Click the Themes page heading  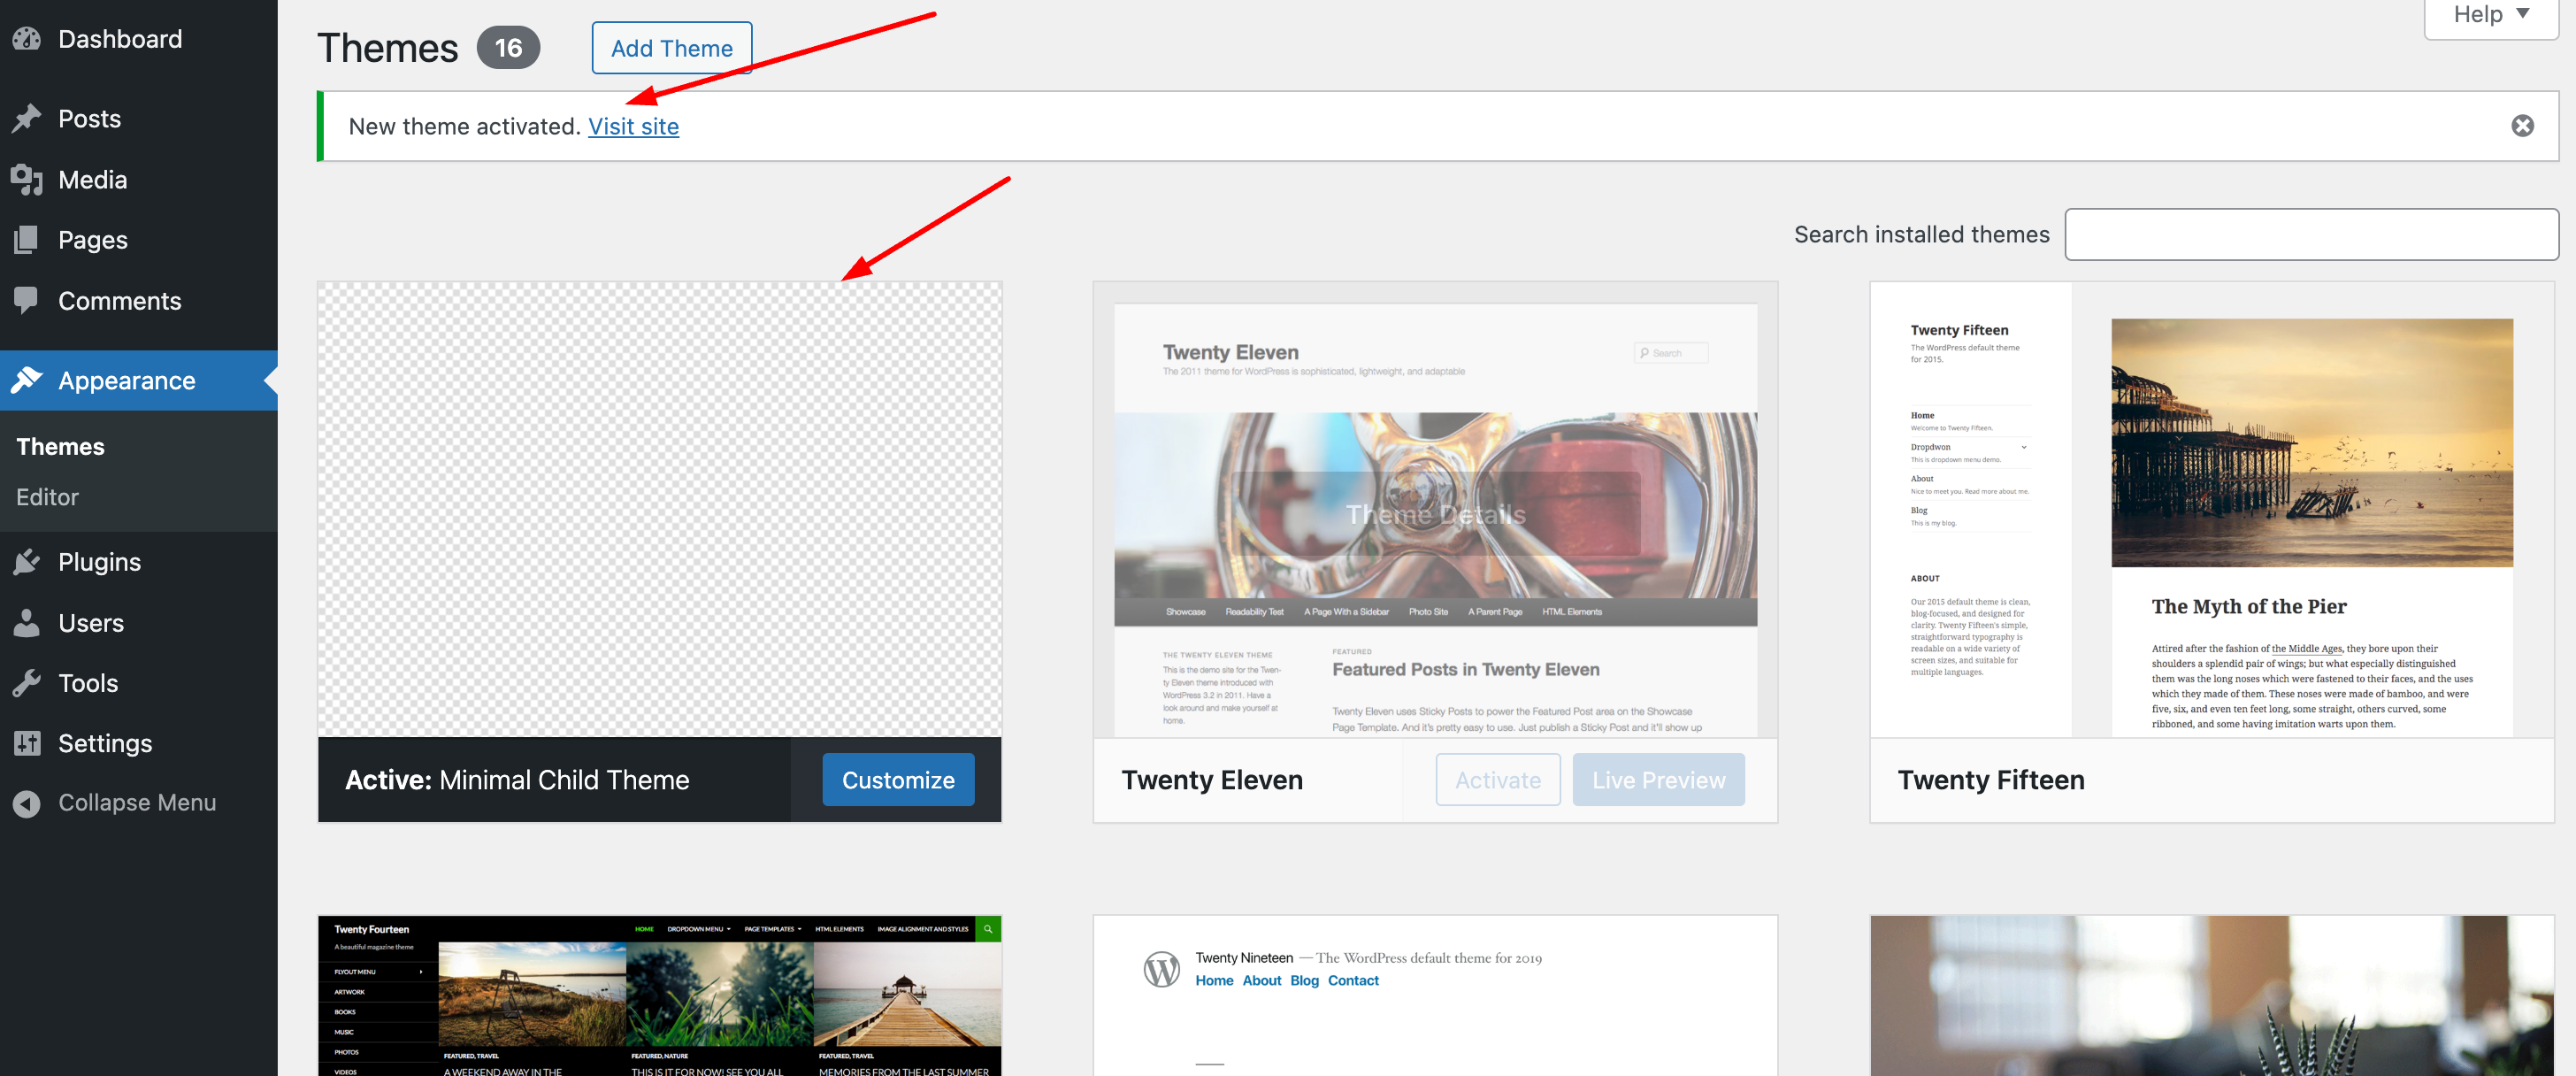(x=387, y=48)
